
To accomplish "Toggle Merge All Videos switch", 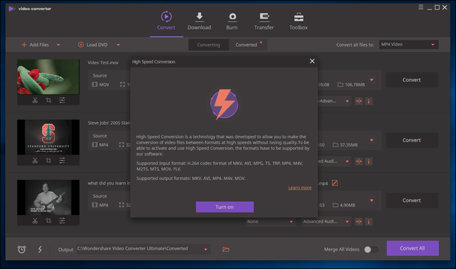I will pyautogui.click(x=371, y=249).
